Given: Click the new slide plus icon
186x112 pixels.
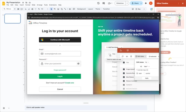Looking at the screenshot, I should coord(15,9).
